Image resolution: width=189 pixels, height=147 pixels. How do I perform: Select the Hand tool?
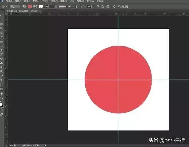click(2, 93)
